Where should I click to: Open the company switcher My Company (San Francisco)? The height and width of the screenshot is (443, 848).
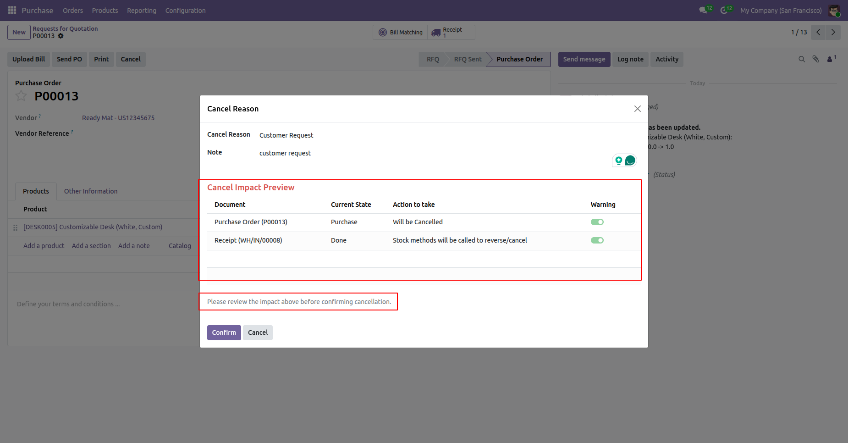coord(781,10)
